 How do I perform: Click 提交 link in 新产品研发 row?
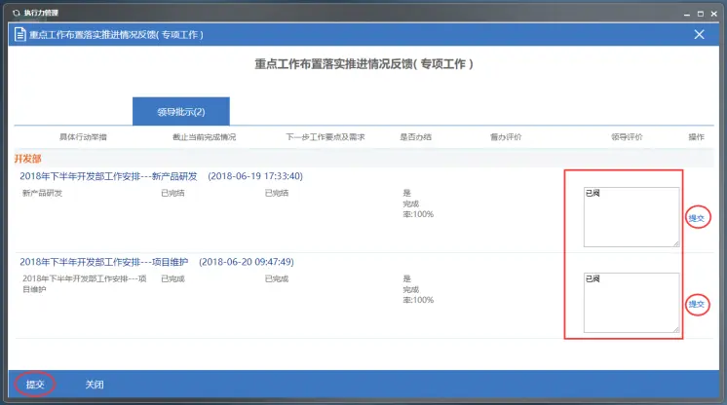pos(697,218)
